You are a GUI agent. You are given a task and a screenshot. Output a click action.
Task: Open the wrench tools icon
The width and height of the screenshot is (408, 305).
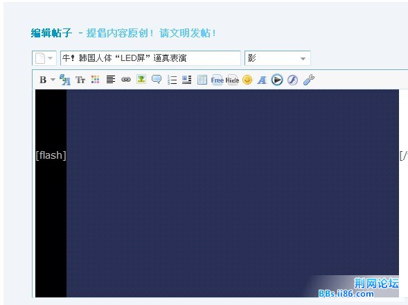[309, 80]
